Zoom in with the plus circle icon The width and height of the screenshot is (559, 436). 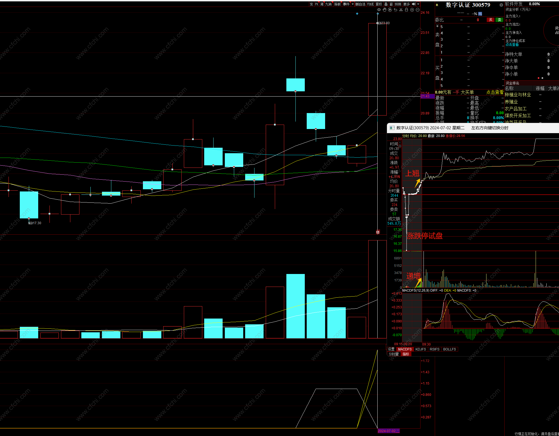(412, 10)
